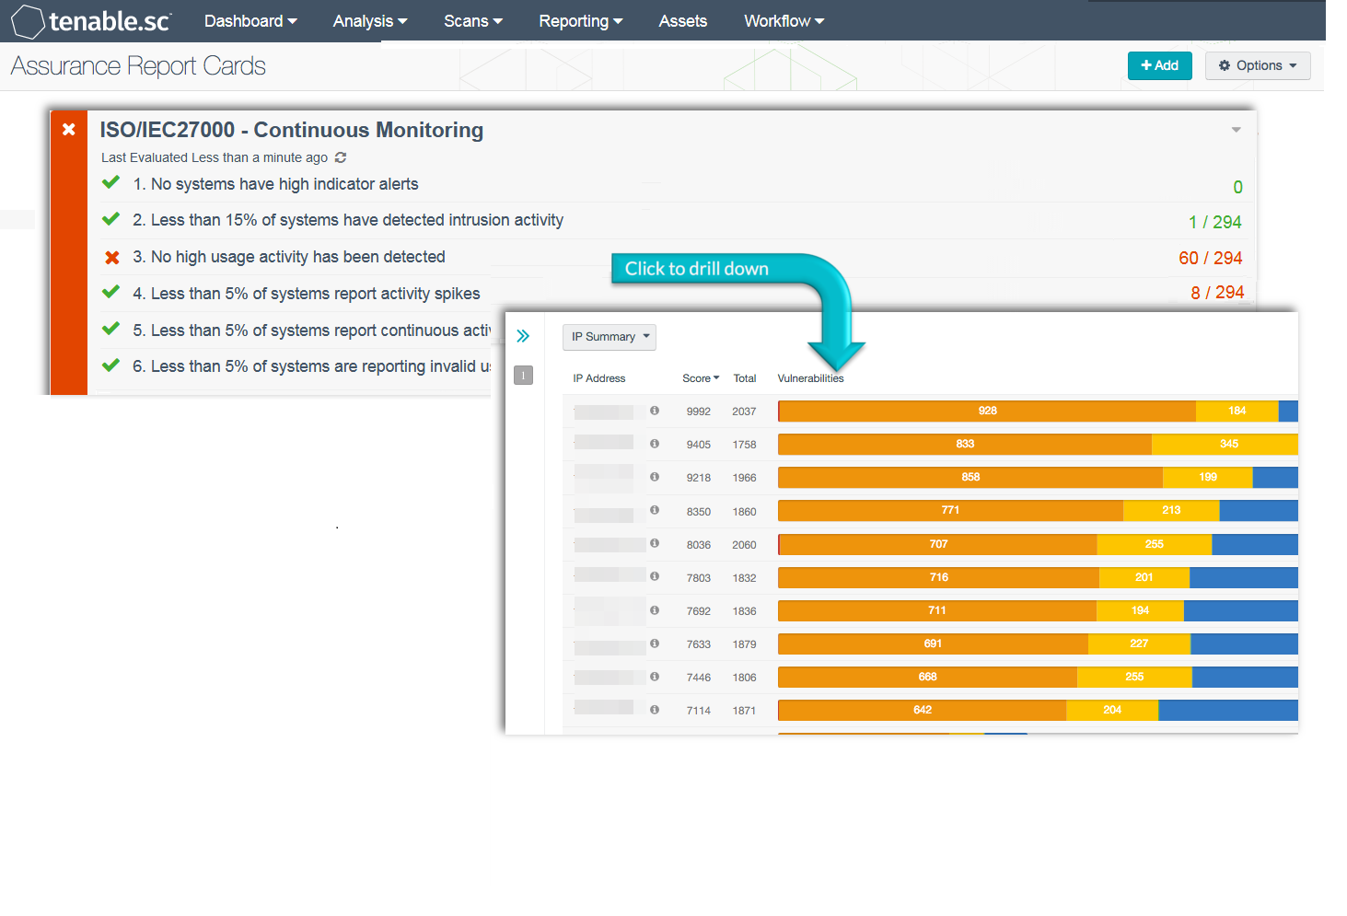Click yellow bar segment showing 213
The image size is (1347, 916).
1171,510
